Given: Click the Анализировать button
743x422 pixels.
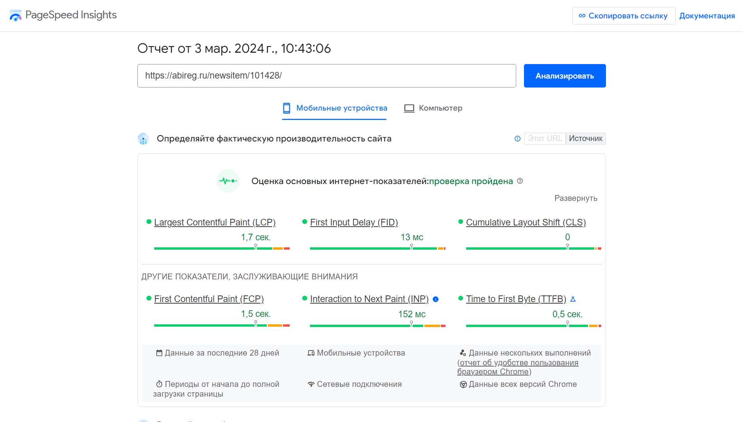Looking at the screenshot, I should pyautogui.click(x=565, y=76).
